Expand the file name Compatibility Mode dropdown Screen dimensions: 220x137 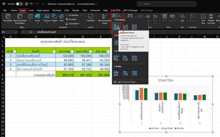pyautogui.click(x=96, y=4)
